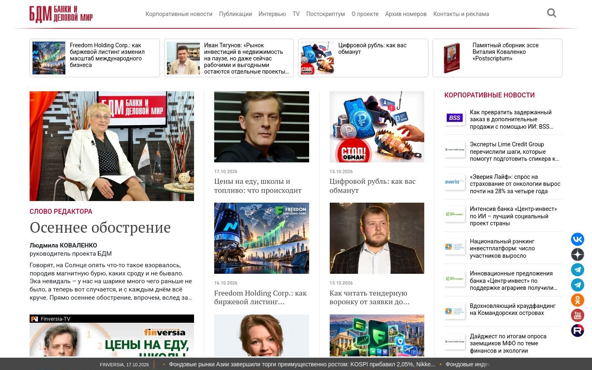This screenshot has width=592, height=370.
Task: Open «Архив номеров» in the navigation
Action: 406,14
